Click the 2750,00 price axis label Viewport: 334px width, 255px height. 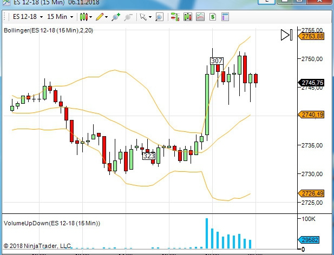(312, 59)
